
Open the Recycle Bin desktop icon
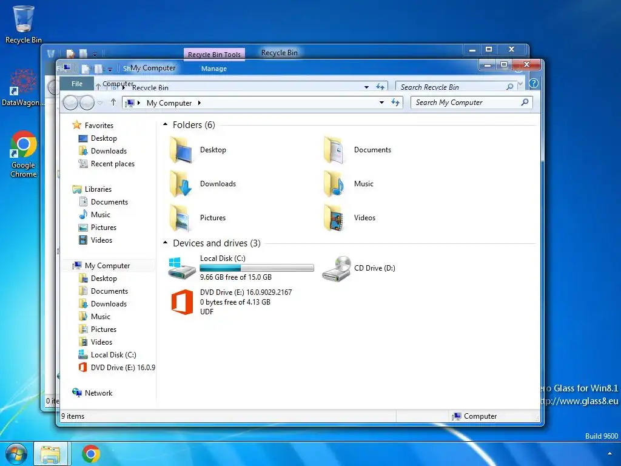click(x=24, y=24)
